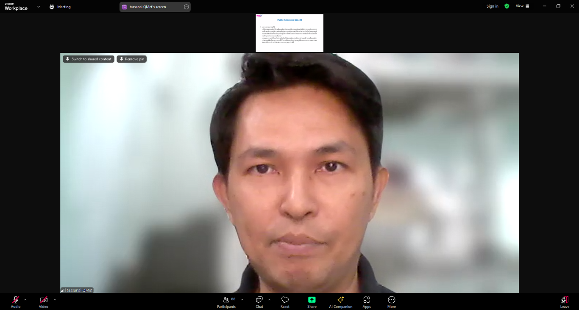579x310 pixels.
Task: Open the View layout menu
Action: 522,6
